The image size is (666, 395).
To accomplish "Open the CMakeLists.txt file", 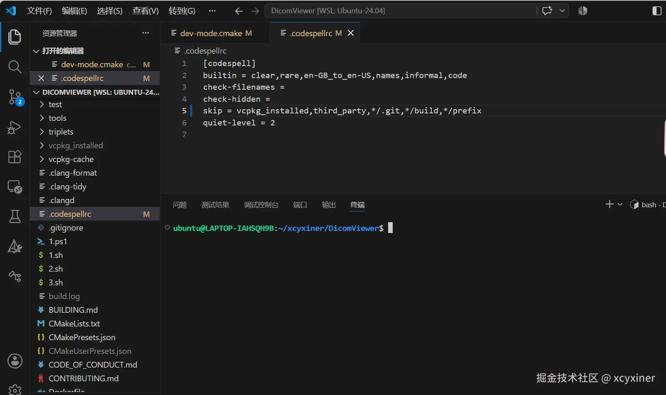I will coord(95,324).
